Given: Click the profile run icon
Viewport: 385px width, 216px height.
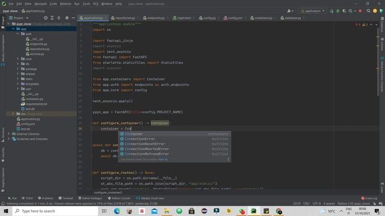Looking at the screenshot, I should coord(351,11).
